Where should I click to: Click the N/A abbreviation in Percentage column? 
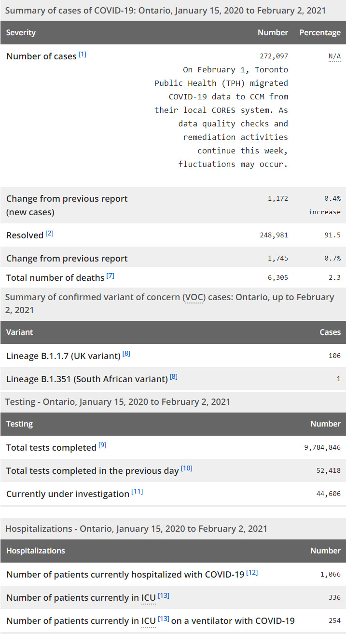tap(334, 56)
